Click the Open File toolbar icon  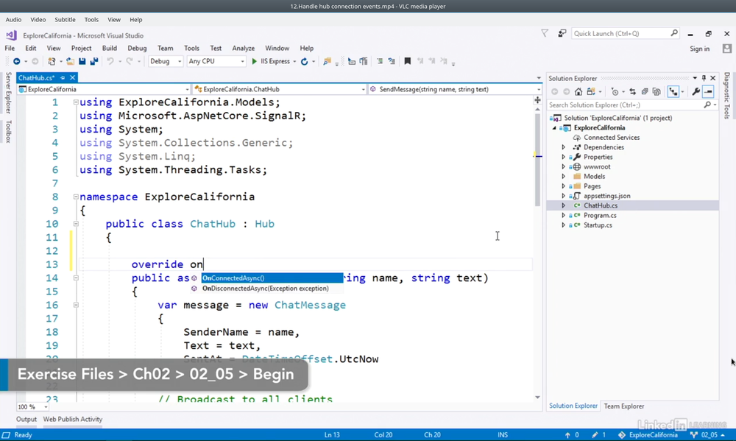(70, 62)
